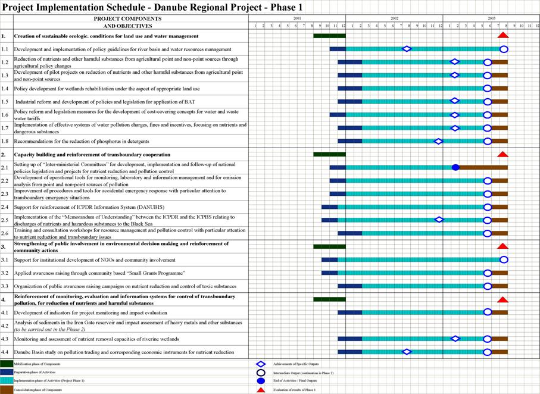The image size is (540, 394).
Task: Click the green Mobilisation phase legend swatch
Action: [7, 364]
